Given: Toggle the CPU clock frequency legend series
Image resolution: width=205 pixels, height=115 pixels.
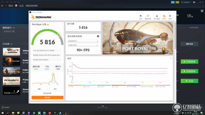Looking at the screenshot, I should (x=133, y=86).
